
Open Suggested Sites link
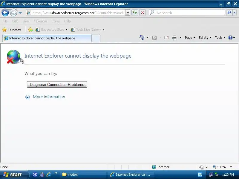pyautogui.click(x=50, y=29)
